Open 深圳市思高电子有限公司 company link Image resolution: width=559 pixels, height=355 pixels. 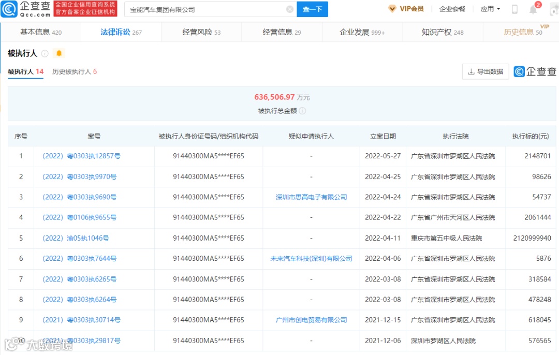(311, 197)
